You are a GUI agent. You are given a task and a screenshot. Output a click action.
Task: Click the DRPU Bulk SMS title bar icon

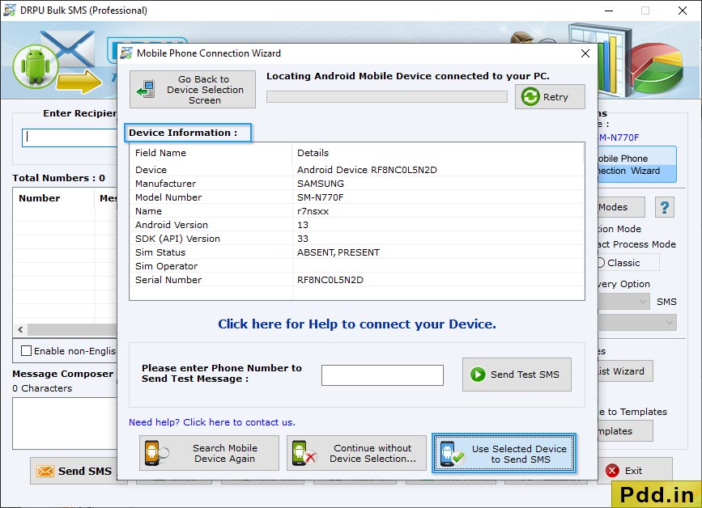(10, 11)
